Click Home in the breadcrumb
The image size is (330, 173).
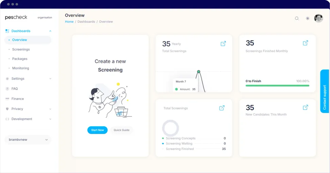[x=69, y=22]
